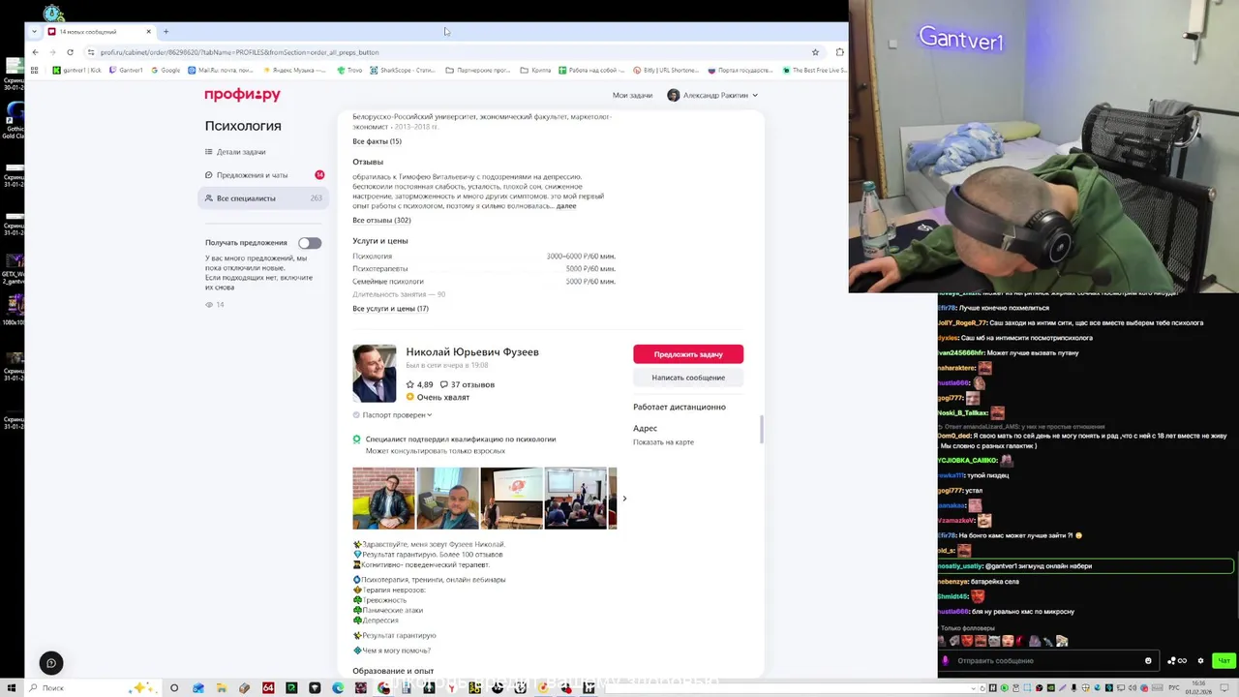Show next photo with gallery arrow

(x=624, y=499)
